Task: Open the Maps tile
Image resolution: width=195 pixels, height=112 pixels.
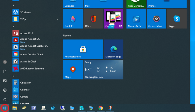Action: [73, 70]
